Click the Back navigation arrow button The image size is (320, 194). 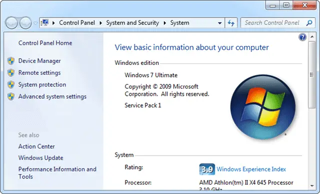point(11,23)
